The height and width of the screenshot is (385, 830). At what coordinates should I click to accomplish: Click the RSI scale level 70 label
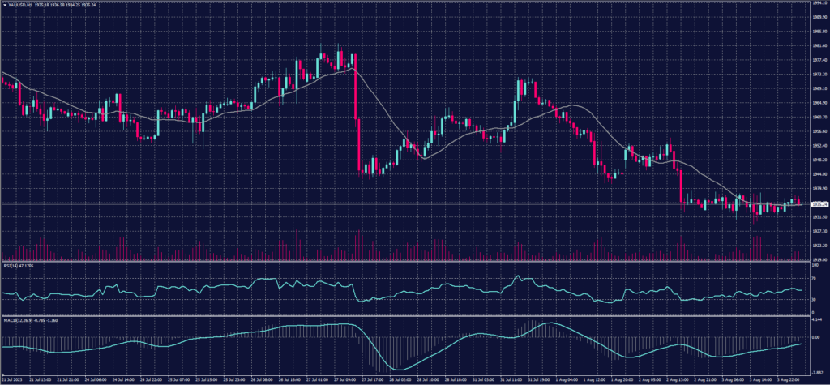(813, 278)
